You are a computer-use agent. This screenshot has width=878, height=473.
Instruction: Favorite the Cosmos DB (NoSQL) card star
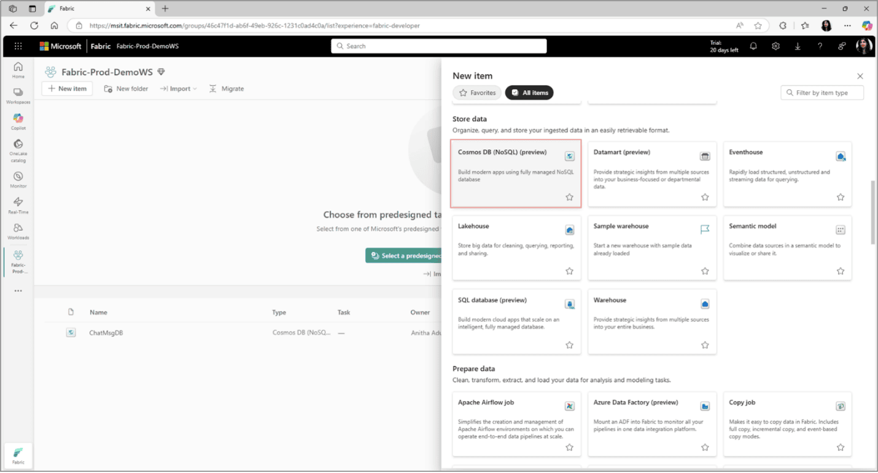pos(569,197)
